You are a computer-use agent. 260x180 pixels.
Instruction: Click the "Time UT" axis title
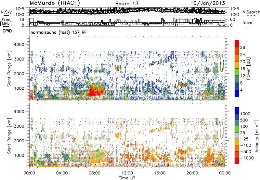click(x=127, y=178)
